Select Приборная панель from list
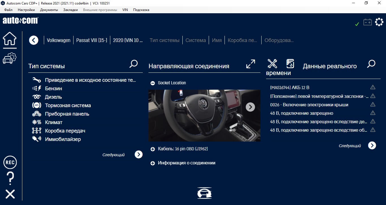The width and height of the screenshot is (386, 205). pos(67,114)
